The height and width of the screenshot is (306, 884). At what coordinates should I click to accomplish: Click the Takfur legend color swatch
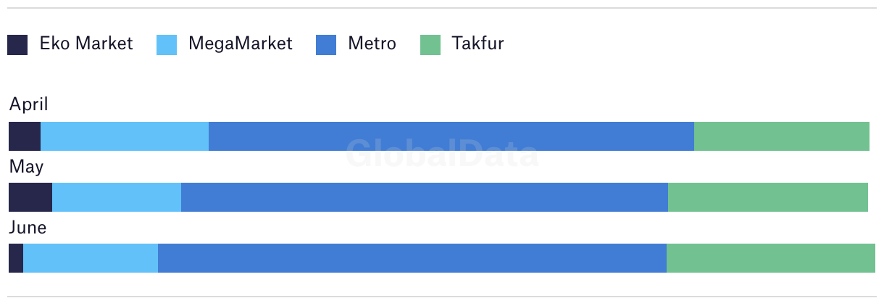[430, 45]
